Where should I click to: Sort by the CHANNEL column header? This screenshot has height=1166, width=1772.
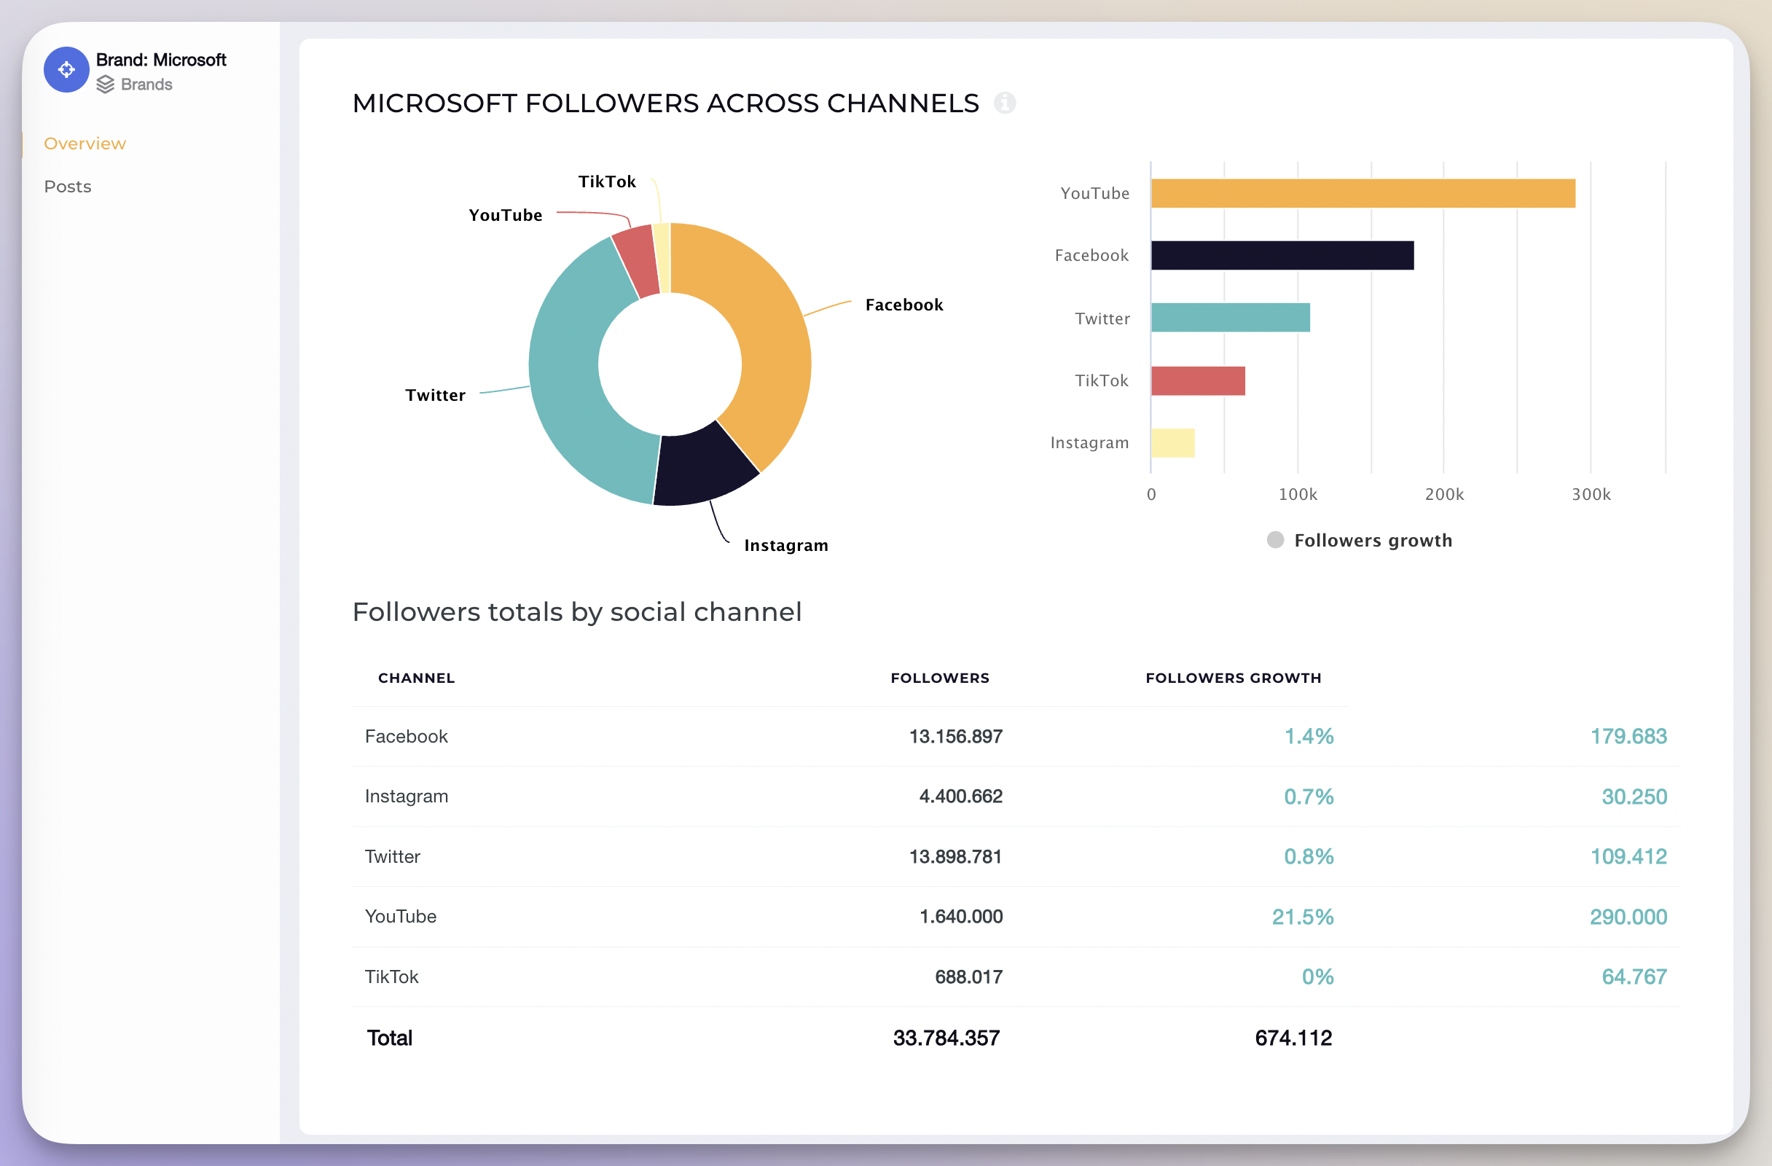pos(416,678)
